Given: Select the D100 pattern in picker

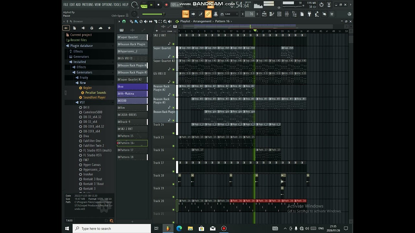Looking at the screenshot, I should [x=132, y=101].
